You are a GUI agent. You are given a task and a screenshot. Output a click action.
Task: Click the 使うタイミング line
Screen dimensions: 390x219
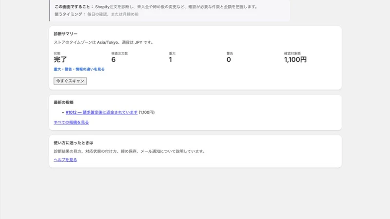[x=97, y=14]
